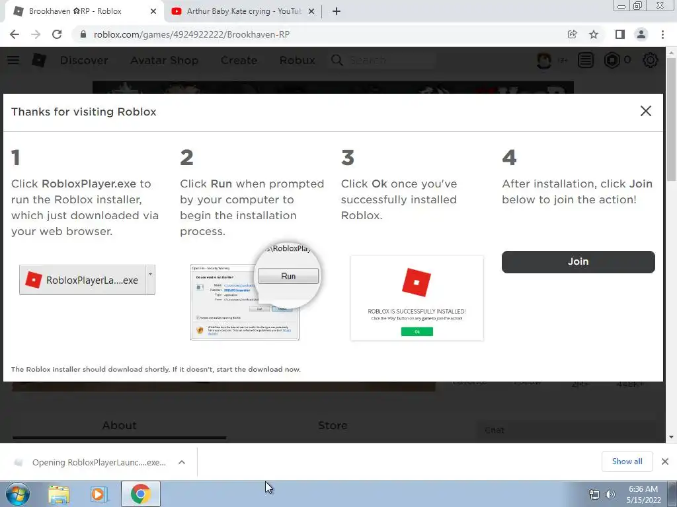Close the downloads bar

665,461
